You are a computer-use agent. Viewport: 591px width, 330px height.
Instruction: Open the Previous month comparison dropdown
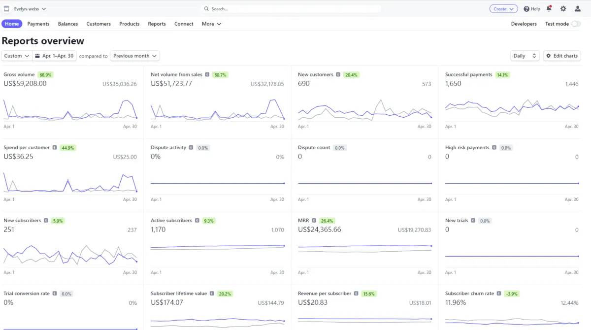click(x=135, y=56)
